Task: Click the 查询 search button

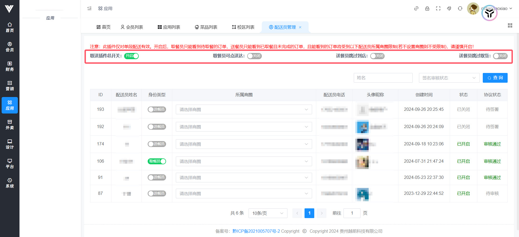Action: pyautogui.click(x=495, y=78)
